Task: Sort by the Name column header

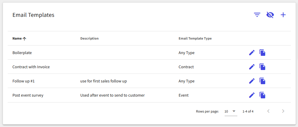Action: 17,38
